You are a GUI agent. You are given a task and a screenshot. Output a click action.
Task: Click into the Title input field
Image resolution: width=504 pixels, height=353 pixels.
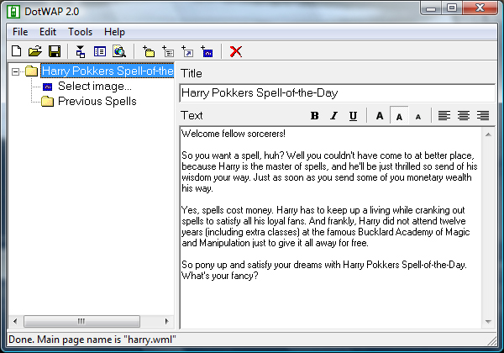coord(336,93)
